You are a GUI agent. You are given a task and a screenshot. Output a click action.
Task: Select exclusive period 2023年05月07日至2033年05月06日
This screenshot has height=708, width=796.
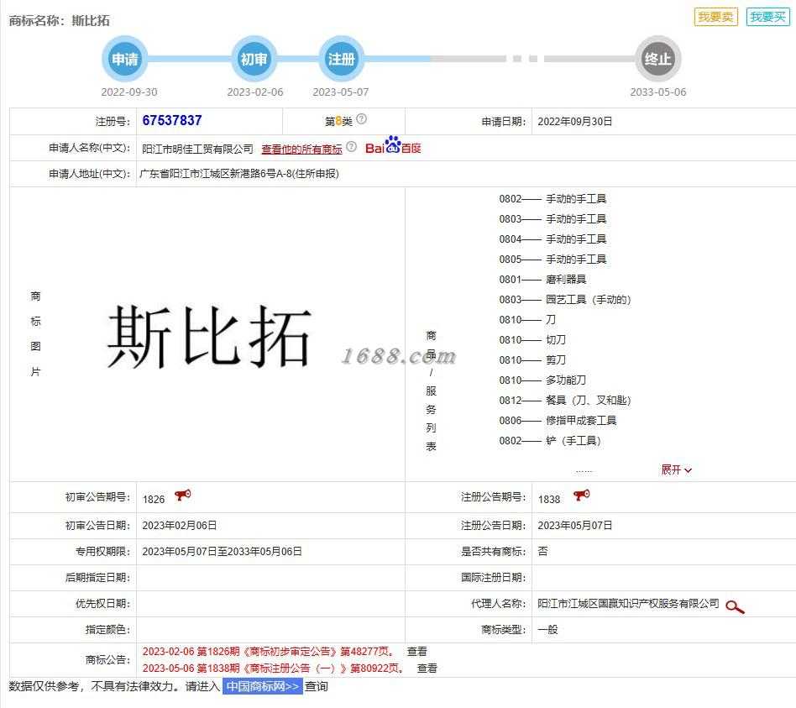point(222,552)
